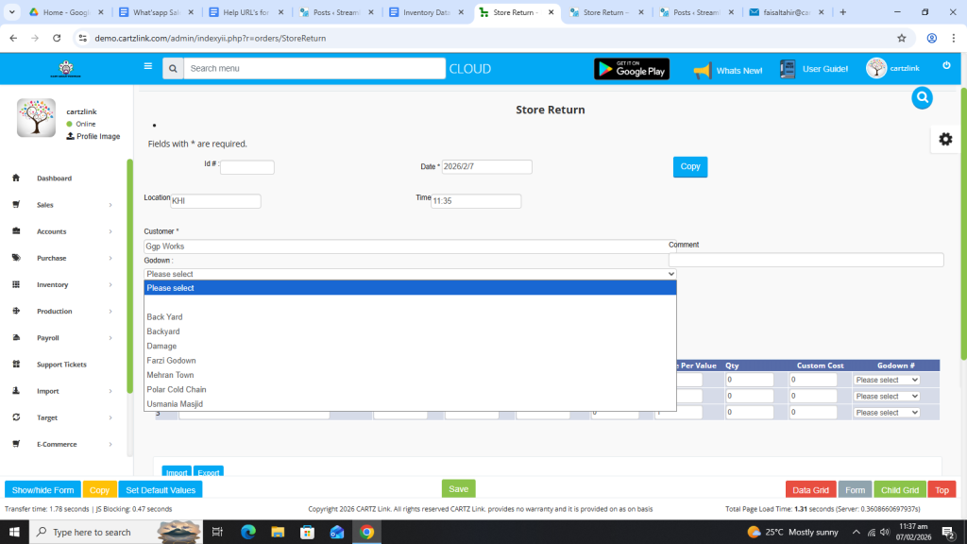This screenshot has height=544, width=967.
Task: Open the Dashboard sidebar item
Action: point(54,178)
